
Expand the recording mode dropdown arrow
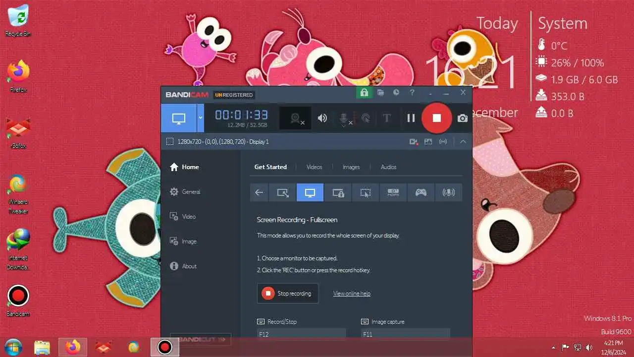[x=200, y=118]
